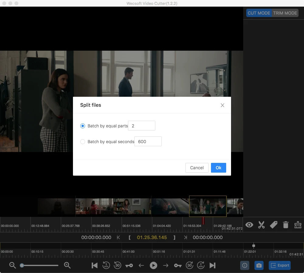The width and height of the screenshot is (304, 273).
Task: Click the highlighted filmstrip thumbnail
Action: [208, 206]
